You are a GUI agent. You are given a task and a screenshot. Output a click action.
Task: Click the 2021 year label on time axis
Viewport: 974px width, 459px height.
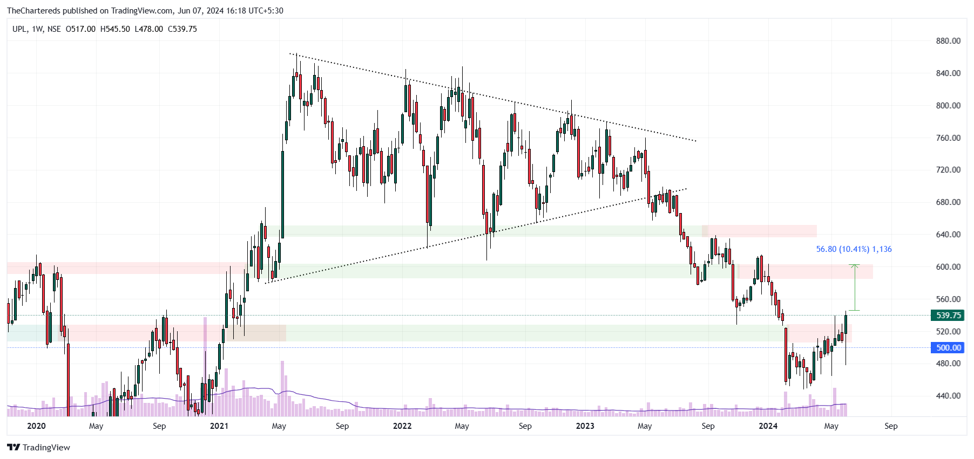pyautogui.click(x=219, y=426)
